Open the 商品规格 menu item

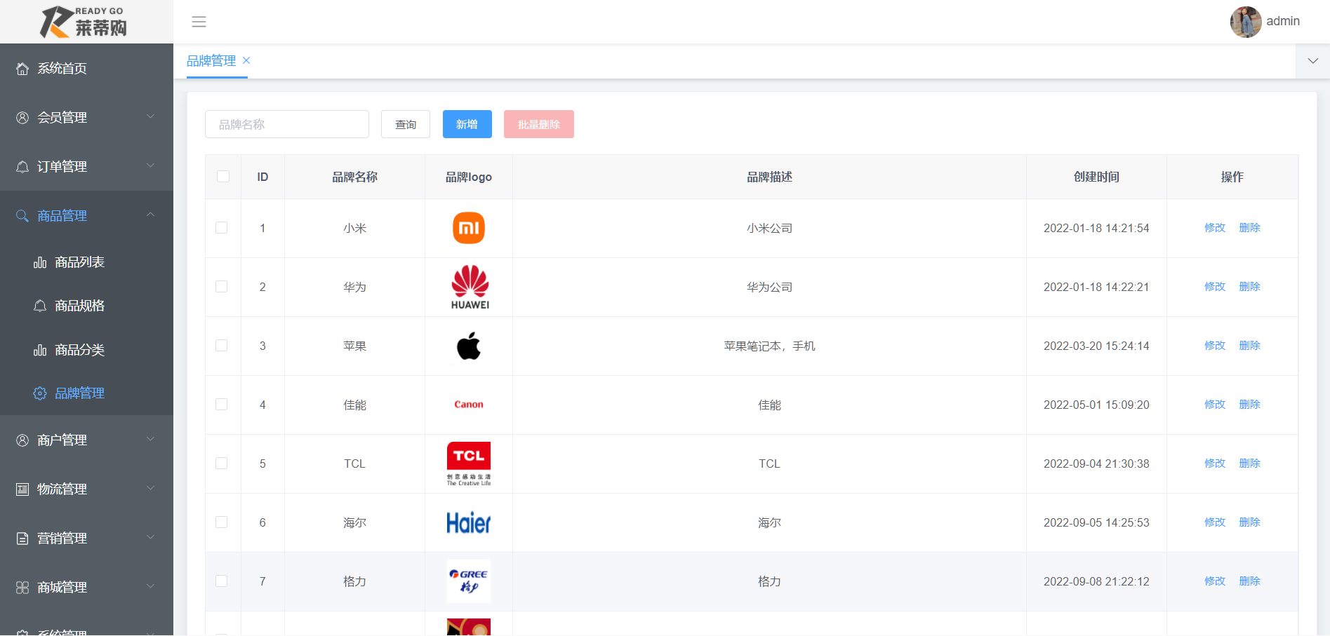tap(86, 306)
